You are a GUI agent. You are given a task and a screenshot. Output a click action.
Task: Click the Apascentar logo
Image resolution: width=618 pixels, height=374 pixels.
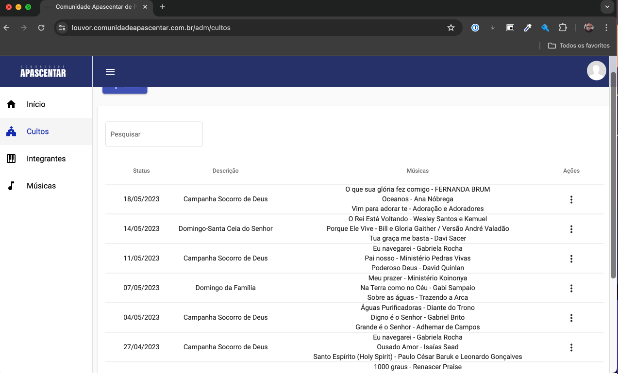[x=43, y=71]
